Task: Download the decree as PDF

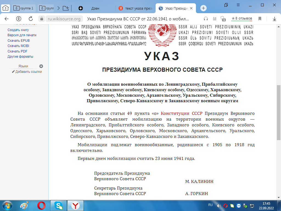Action: (17, 51)
